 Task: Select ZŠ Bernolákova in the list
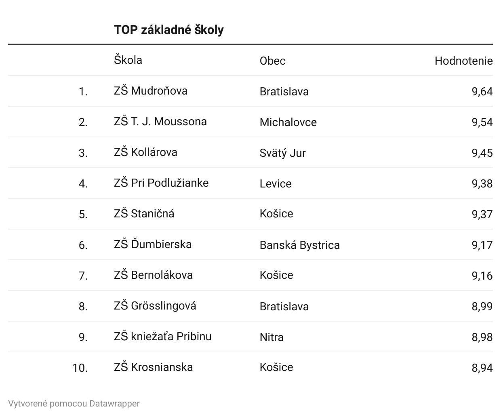click(x=153, y=275)
